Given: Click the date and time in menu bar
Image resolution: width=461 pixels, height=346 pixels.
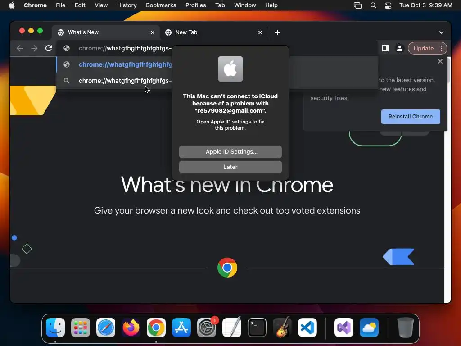Looking at the screenshot, I should pos(426,5).
